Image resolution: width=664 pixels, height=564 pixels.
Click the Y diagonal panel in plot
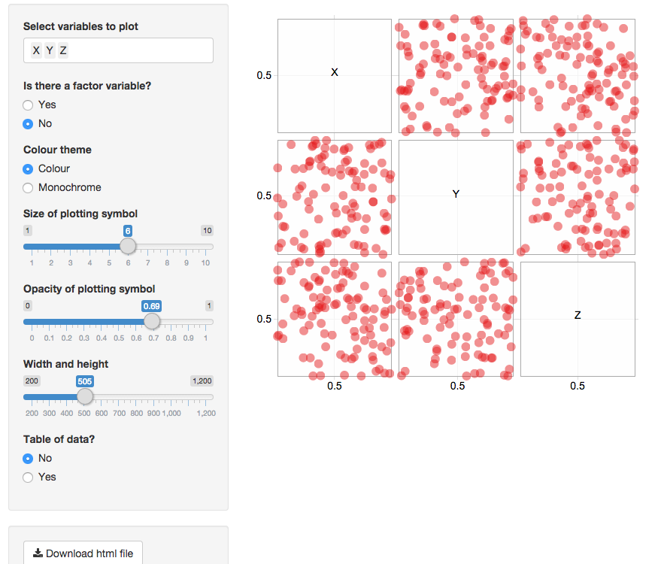pyautogui.click(x=456, y=197)
